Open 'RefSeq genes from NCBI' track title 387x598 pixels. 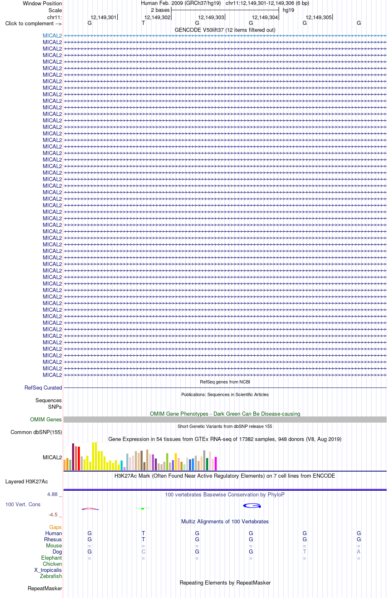click(x=225, y=382)
